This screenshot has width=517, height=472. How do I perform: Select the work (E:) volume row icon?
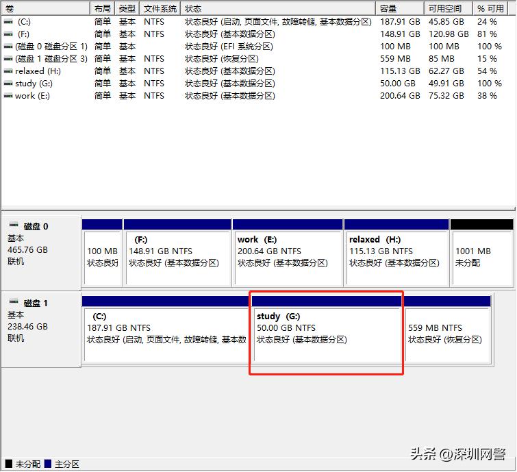[x=8, y=96]
